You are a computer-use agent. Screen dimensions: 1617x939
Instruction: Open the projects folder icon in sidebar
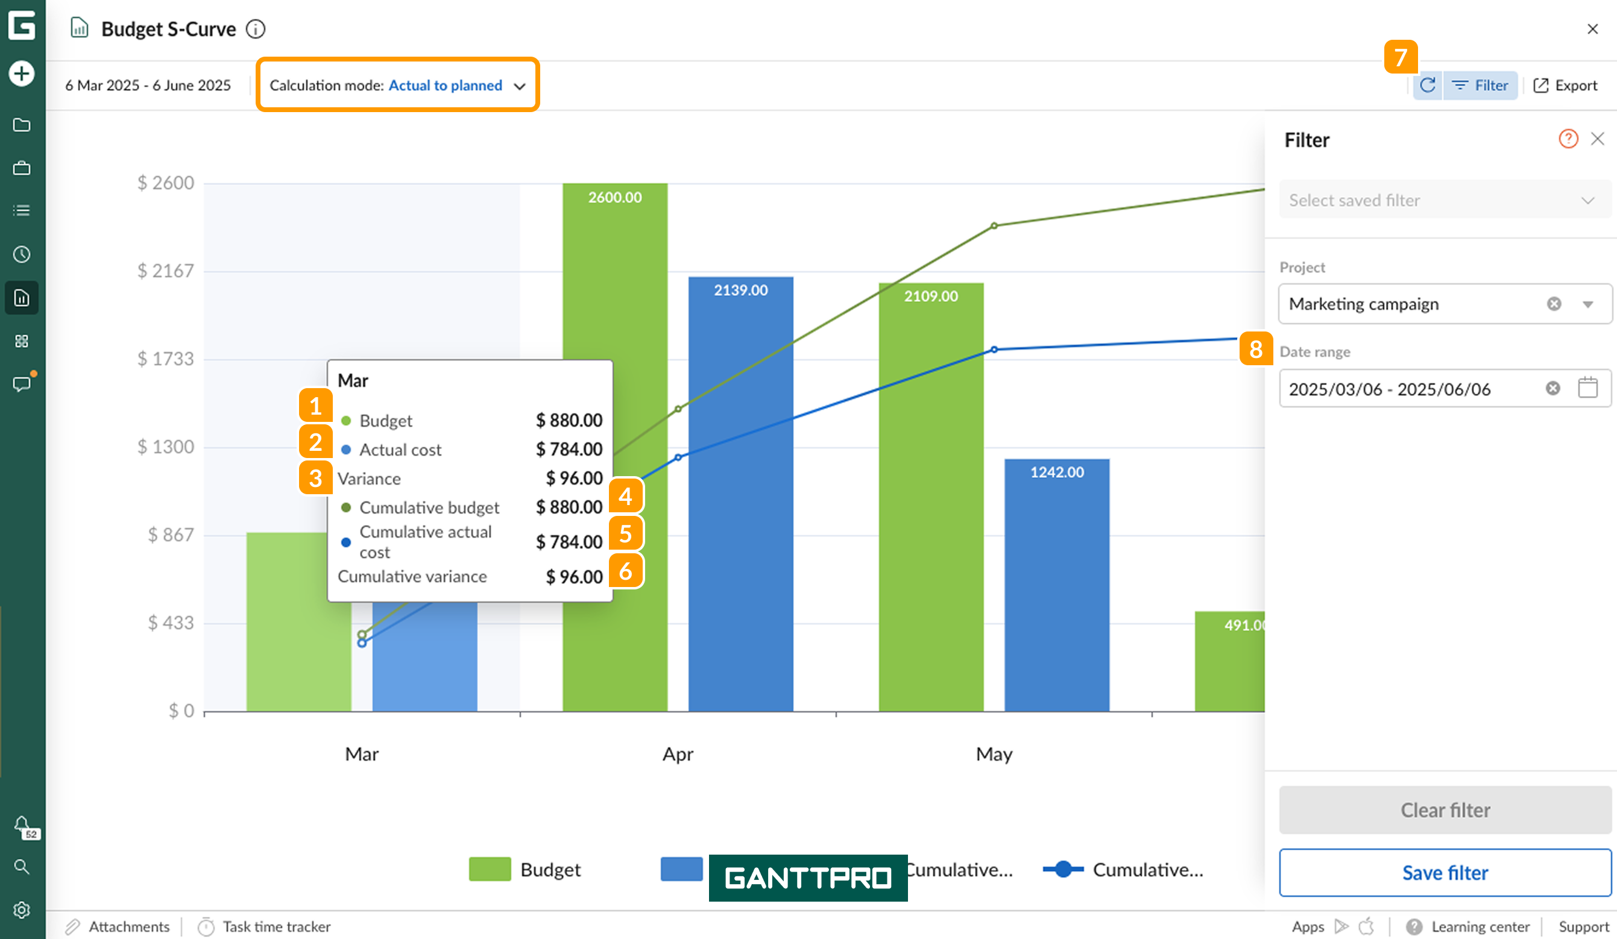coord(22,125)
